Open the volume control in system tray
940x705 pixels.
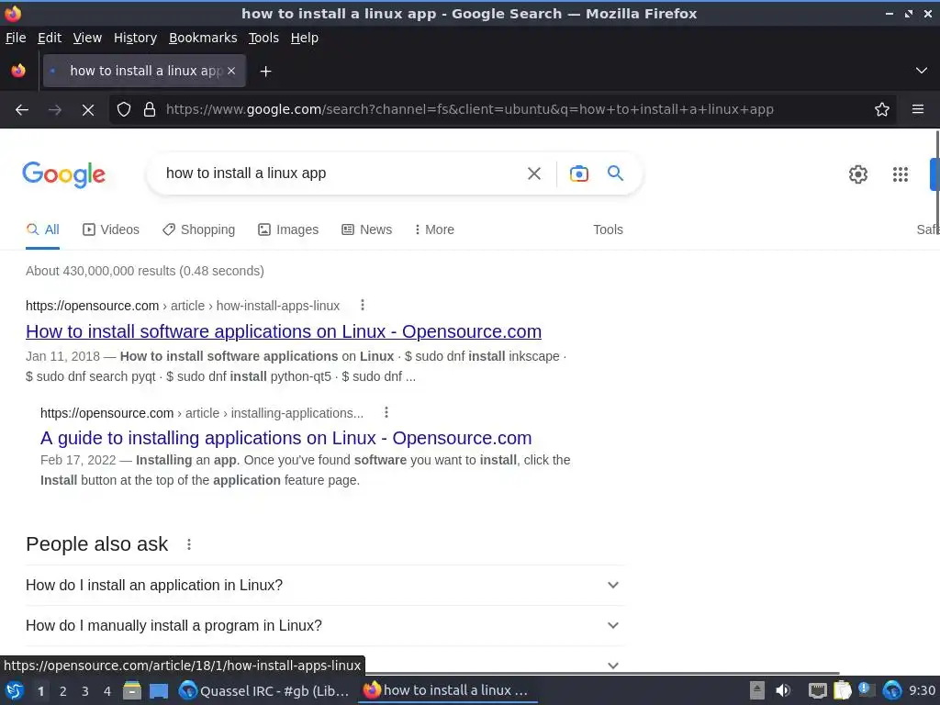pos(783,690)
